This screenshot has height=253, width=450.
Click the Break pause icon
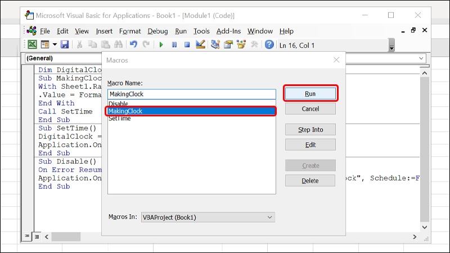click(174, 45)
